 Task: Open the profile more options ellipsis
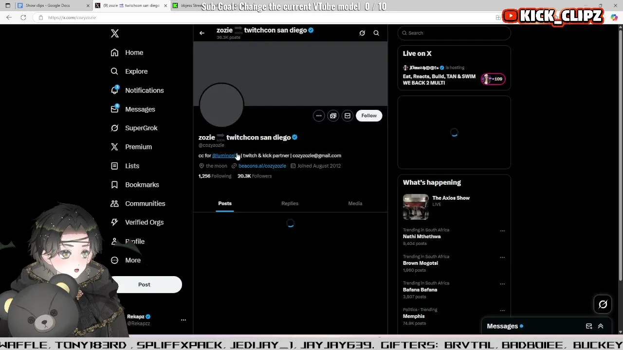tap(318, 116)
